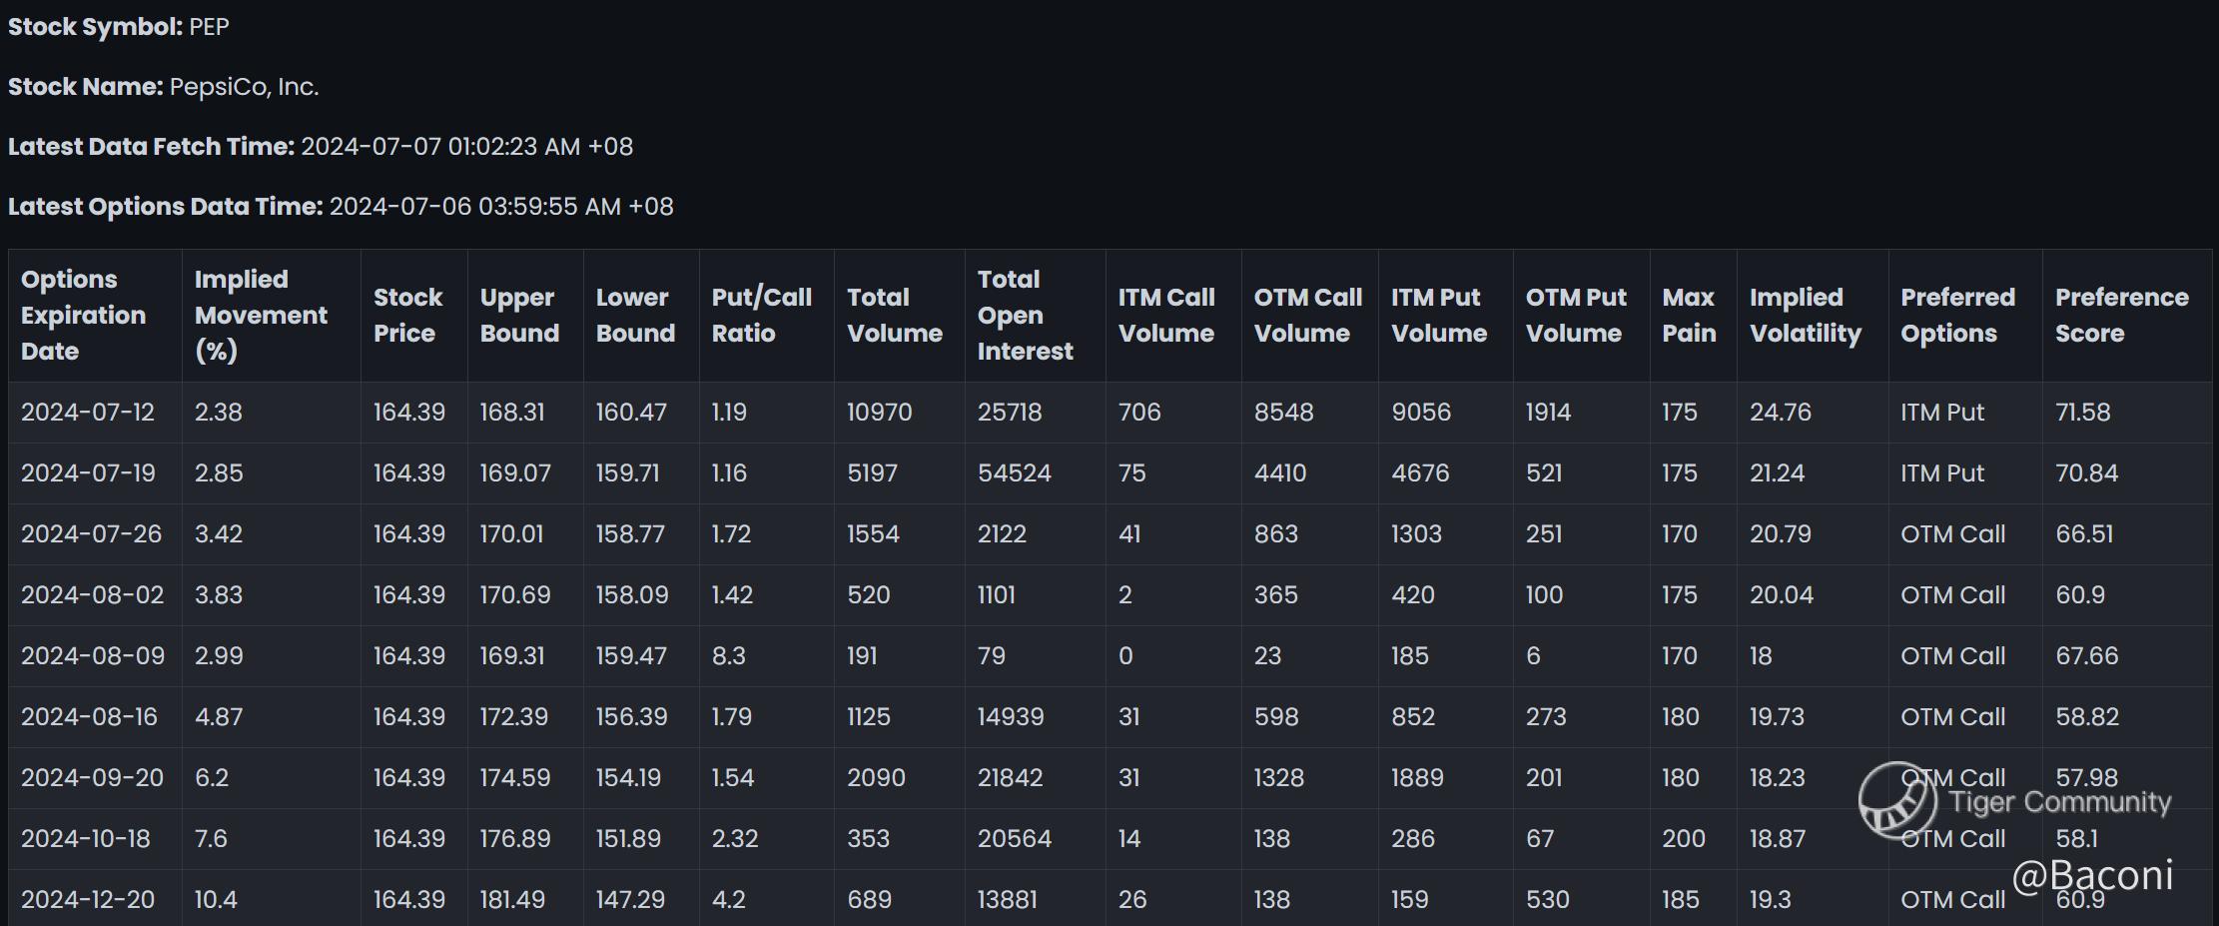Select the Upper Bound column header
This screenshot has height=926, width=2219.
519,315
